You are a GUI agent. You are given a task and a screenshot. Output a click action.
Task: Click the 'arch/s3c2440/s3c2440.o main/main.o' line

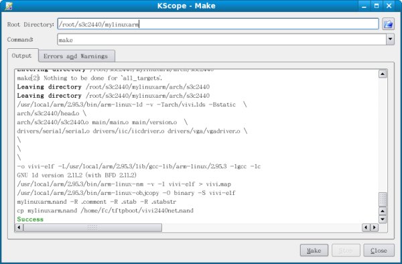pyautogui.click(x=103, y=122)
